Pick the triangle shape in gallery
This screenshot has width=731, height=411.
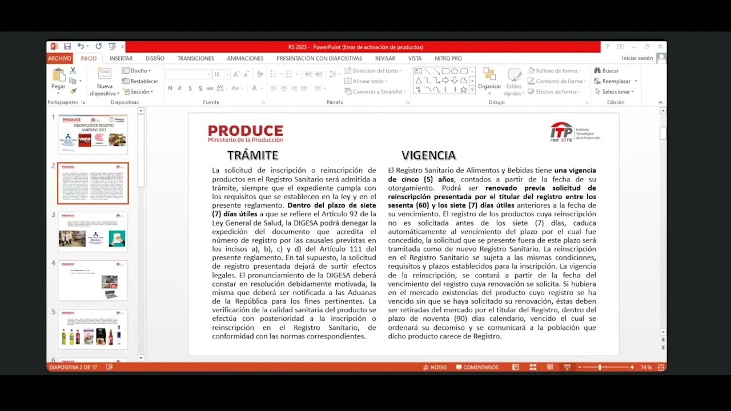coord(418,80)
